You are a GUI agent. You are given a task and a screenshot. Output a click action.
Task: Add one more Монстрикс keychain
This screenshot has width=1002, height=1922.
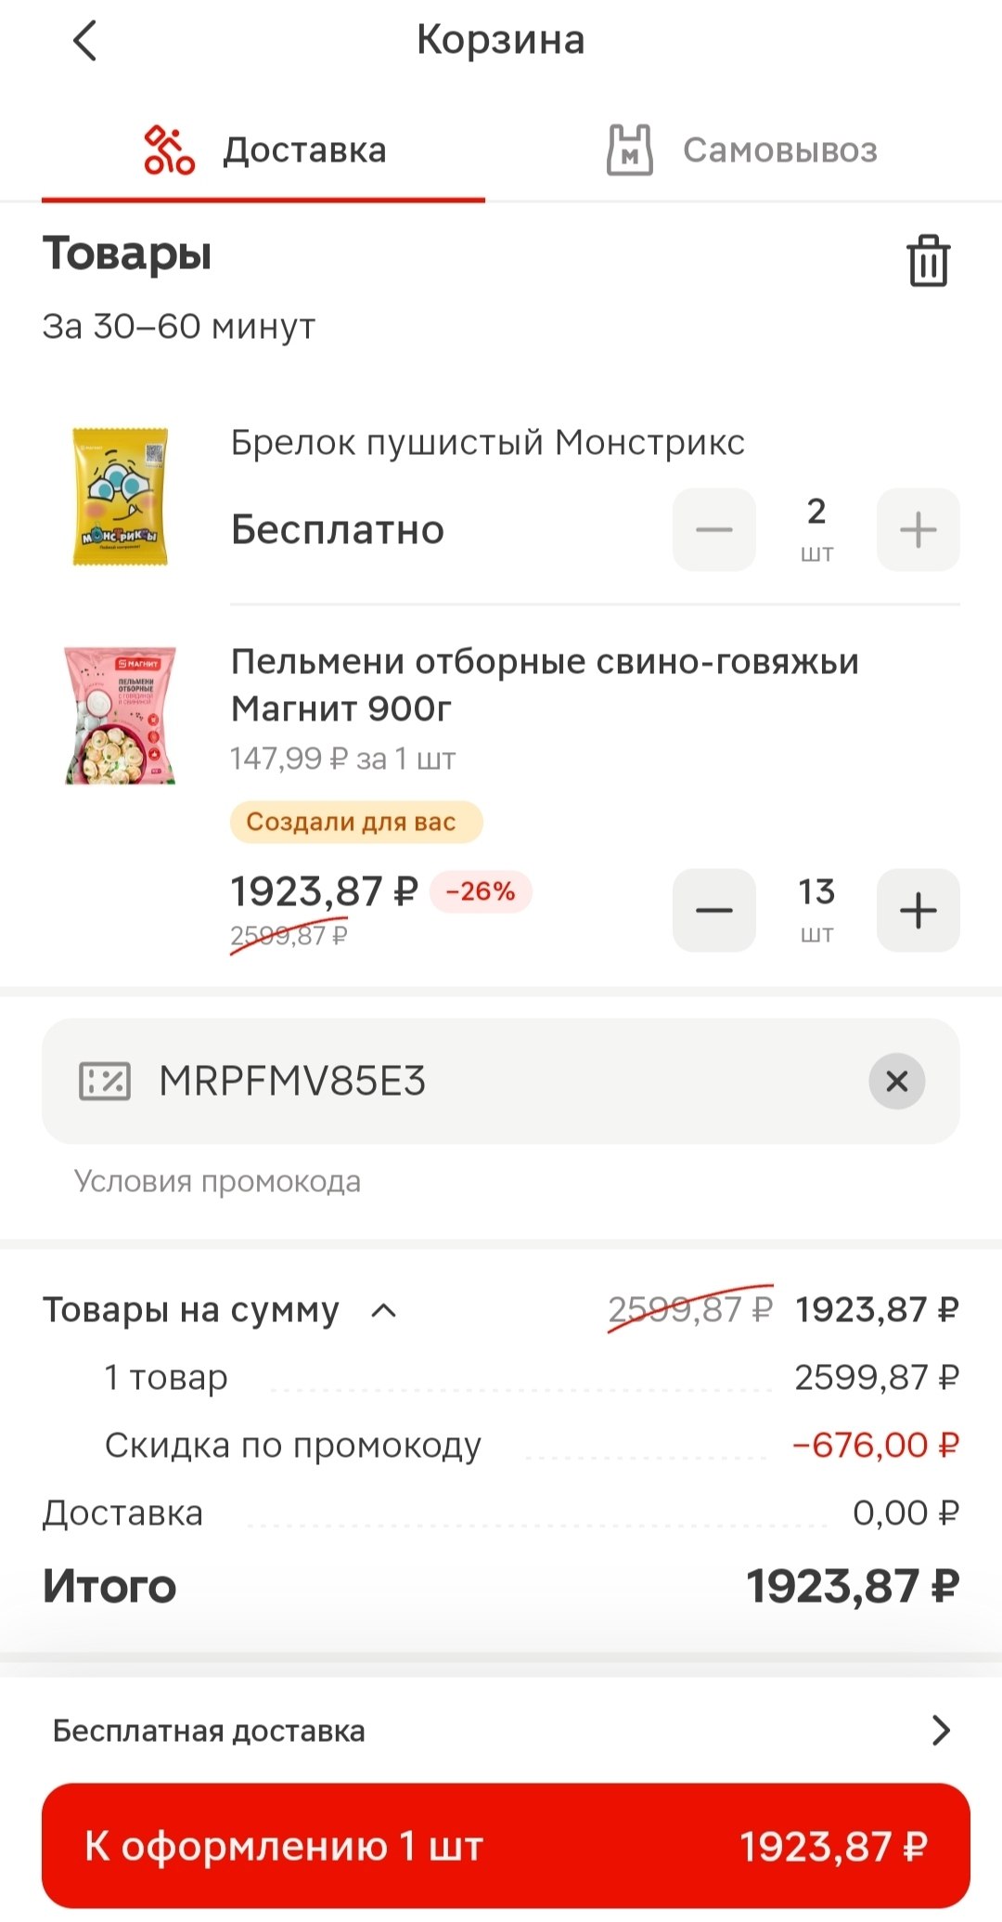(918, 529)
